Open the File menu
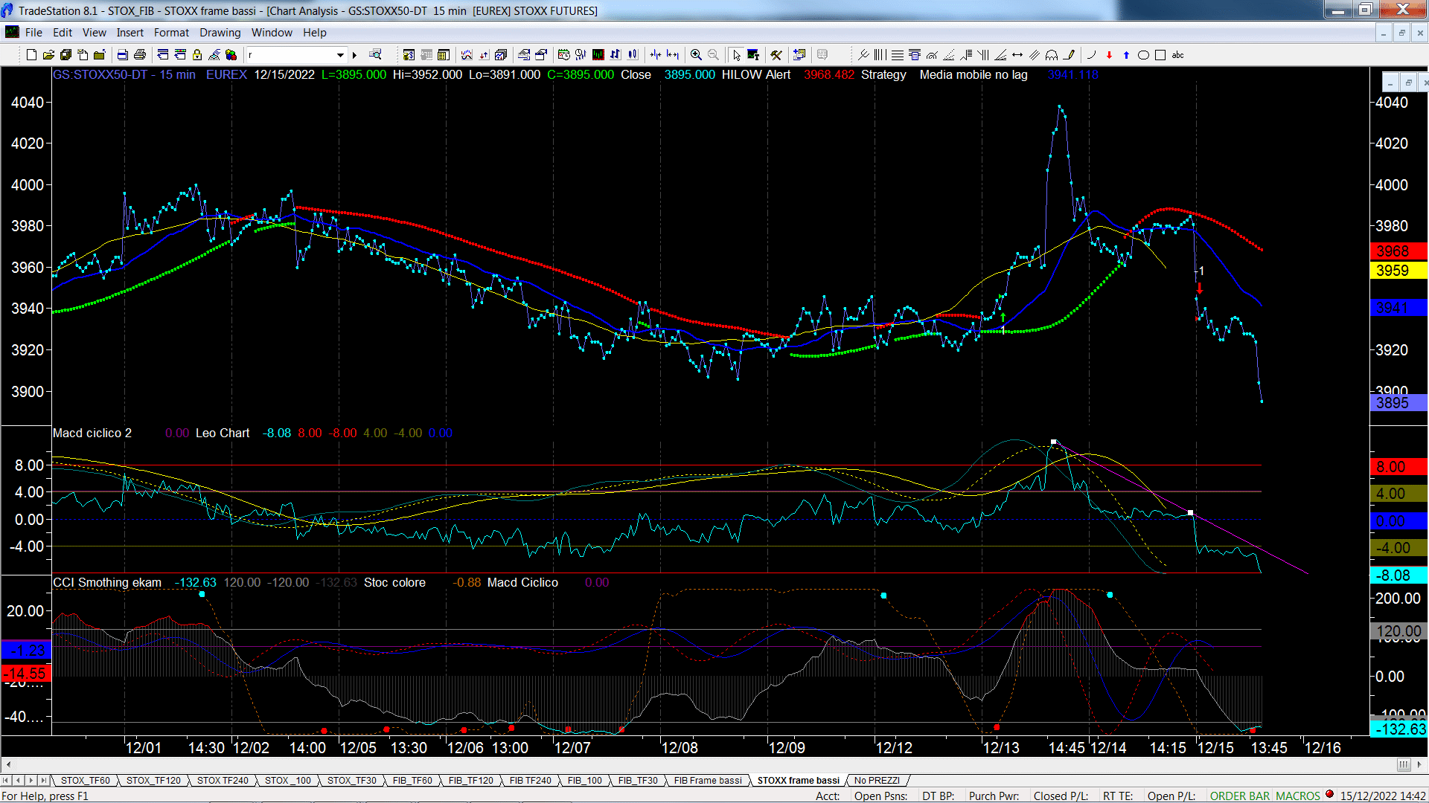Viewport: 1429px width, 803px height. coord(33,33)
